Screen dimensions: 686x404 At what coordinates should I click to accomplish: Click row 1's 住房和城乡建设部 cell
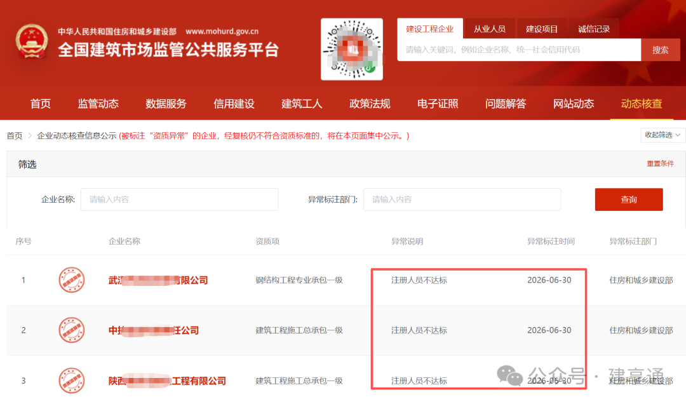641,280
